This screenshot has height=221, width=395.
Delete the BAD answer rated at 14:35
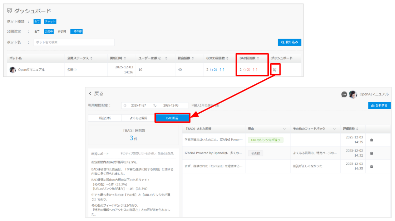pos(371,140)
